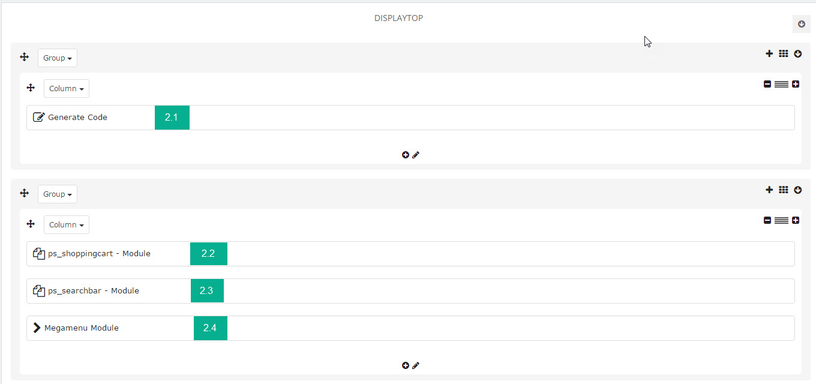Open the first Column dropdown

point(67,89)
